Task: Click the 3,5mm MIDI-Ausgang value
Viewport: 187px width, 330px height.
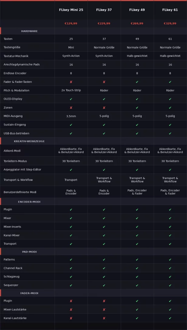Action: (71, 116)
